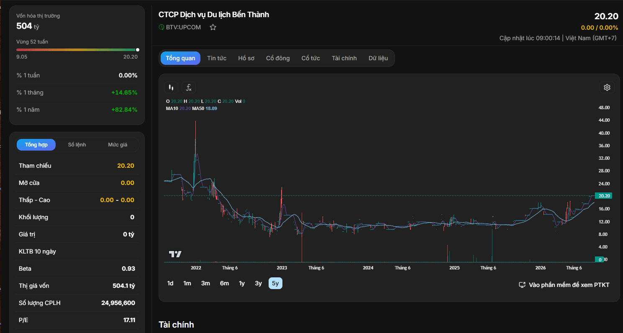Image resolution: width=623 pixels, height=333 pixels.
Task: Open the Tin tức tab
Action: (217, 58)
